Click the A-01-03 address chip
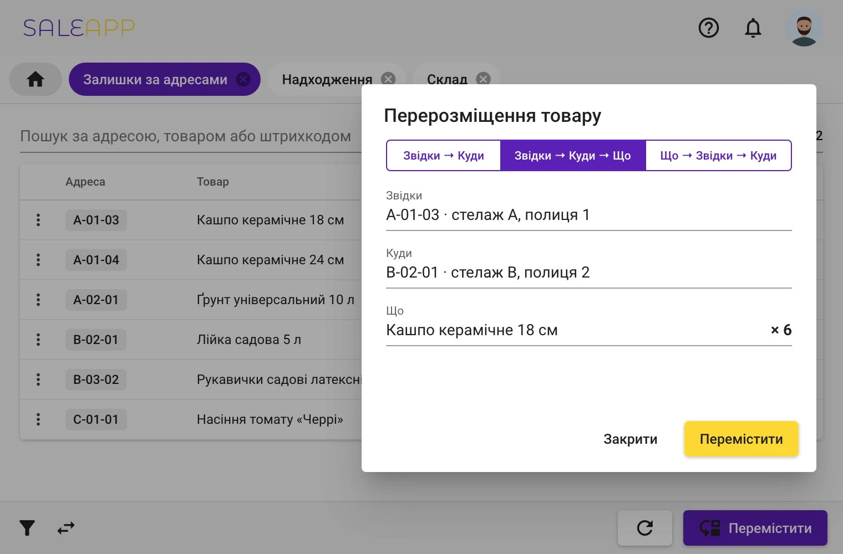Viewport: 843px width, 554px height. click(96, 220)
